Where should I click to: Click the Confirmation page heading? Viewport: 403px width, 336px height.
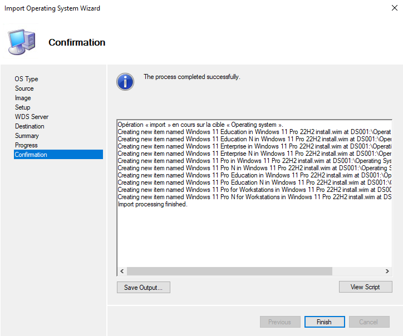[77, 42]
